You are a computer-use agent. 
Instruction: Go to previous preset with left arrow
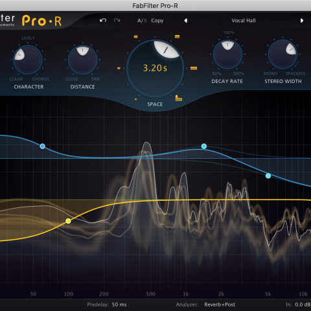tap(186, 21)
